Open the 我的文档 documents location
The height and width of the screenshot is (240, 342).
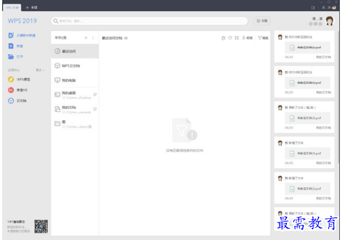[75, 110]
